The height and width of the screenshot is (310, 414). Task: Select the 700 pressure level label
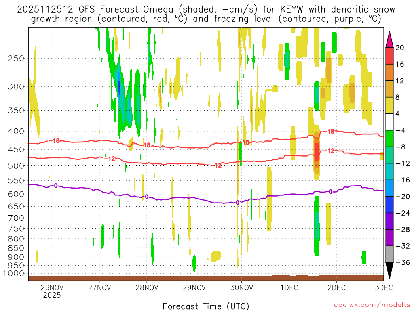16,218
